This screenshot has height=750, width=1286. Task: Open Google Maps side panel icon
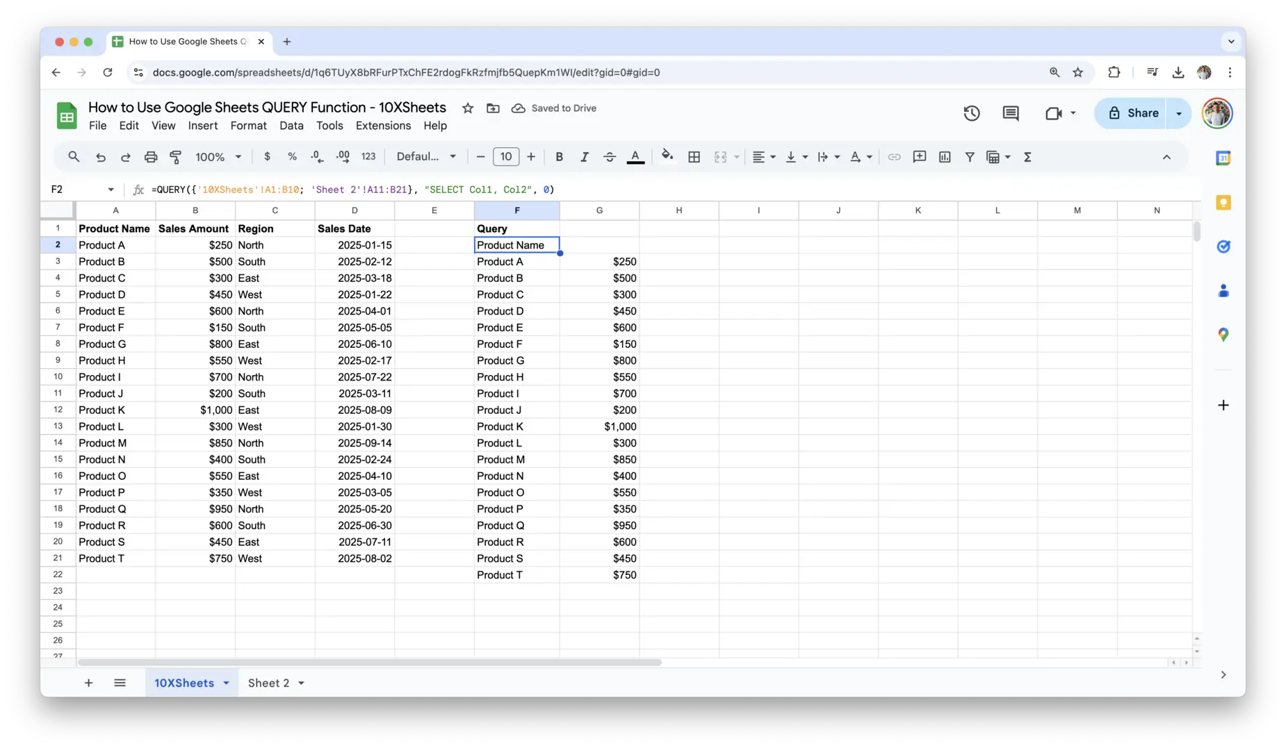pyautogui.click(x=1223, y=335)
